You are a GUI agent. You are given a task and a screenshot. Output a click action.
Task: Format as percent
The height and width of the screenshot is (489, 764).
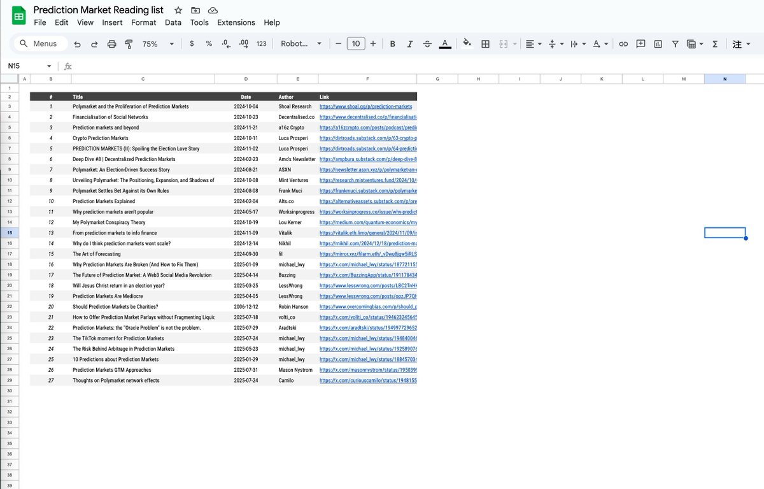click(209, 44)
